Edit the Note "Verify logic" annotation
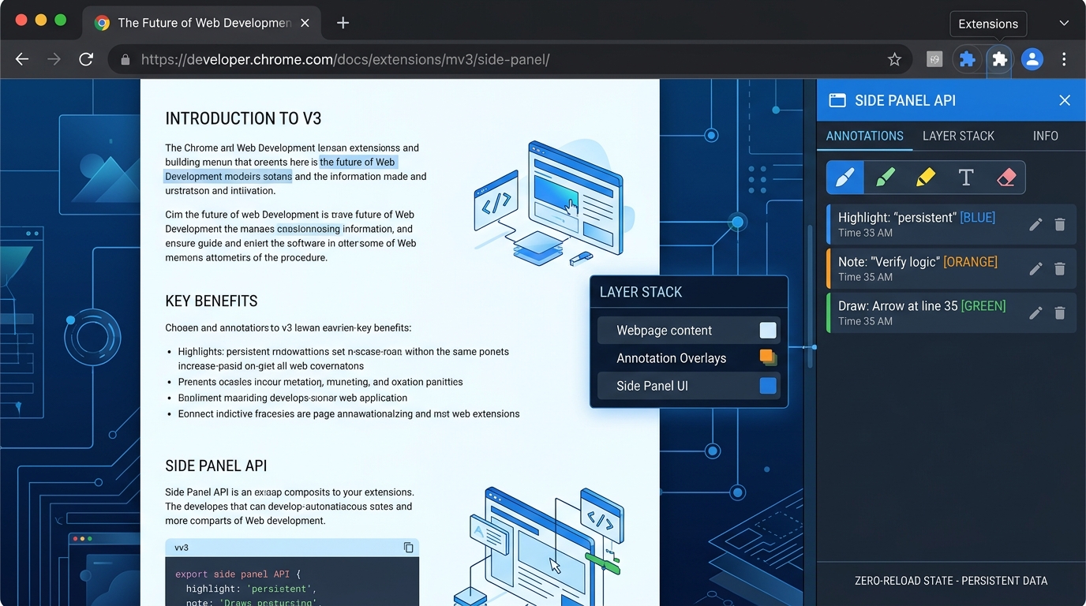The width and height of the screenshot is (1086, 606). (x=1035, y=269)
